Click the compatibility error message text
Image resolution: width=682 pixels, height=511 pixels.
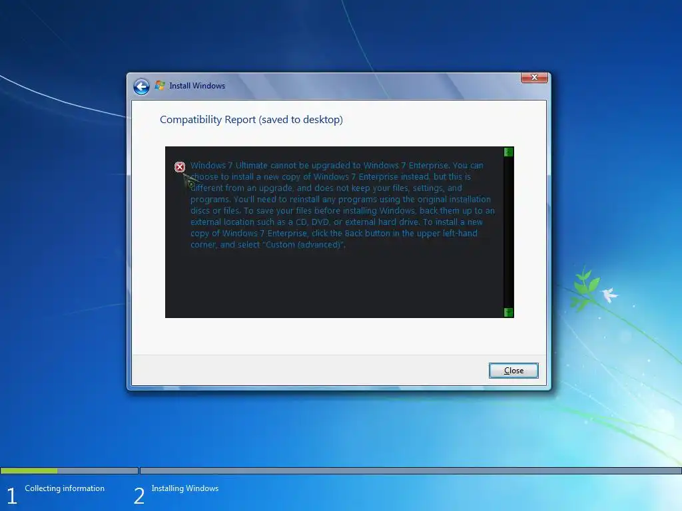tap(342, 205)
